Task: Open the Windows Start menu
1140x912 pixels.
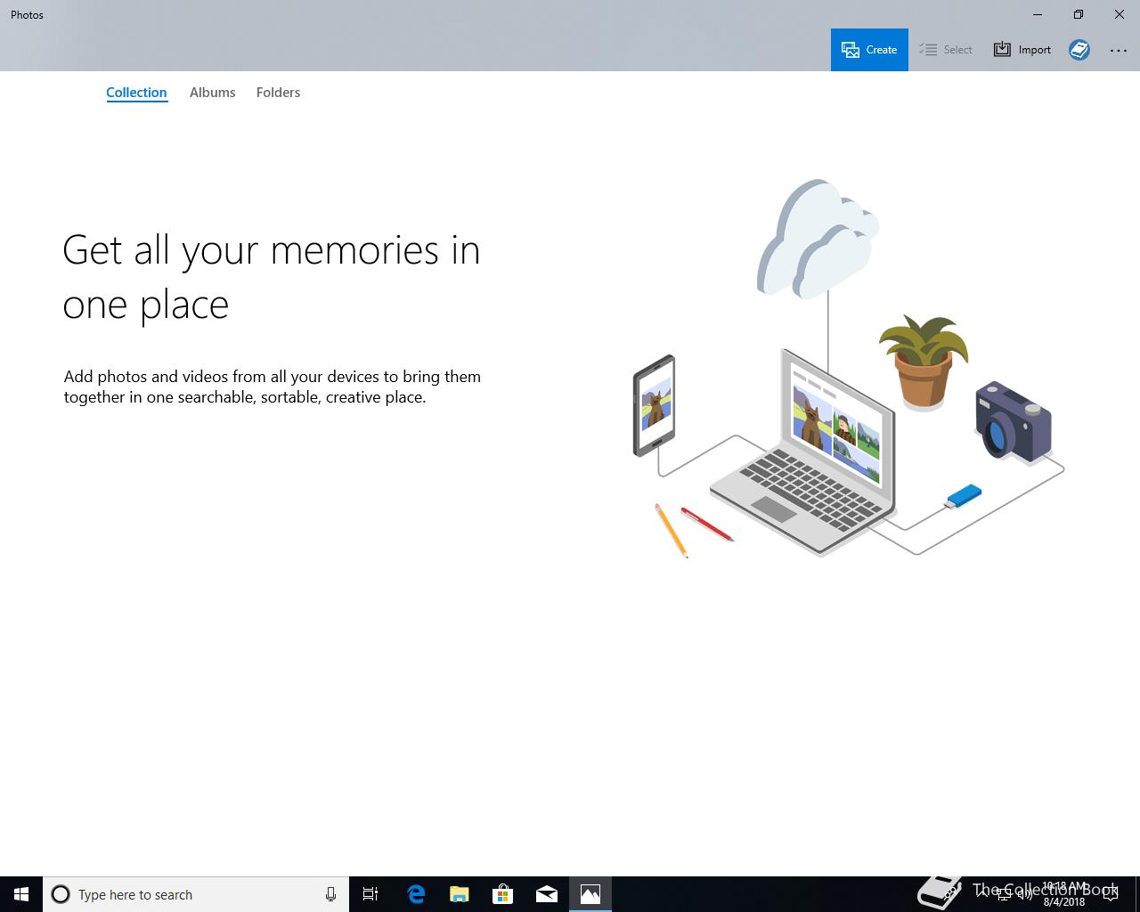Action: pos(21,894)
